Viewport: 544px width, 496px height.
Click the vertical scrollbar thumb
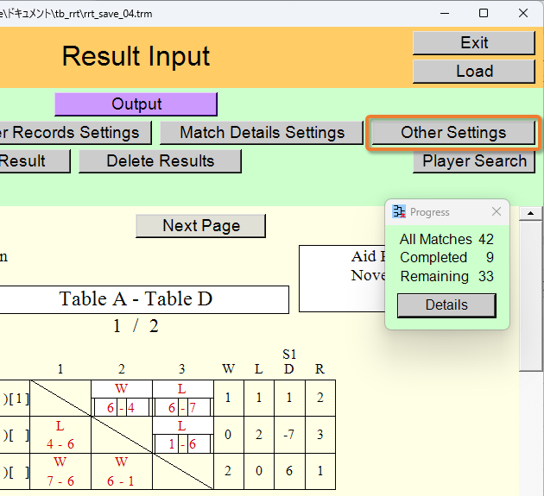click(530, 295)
